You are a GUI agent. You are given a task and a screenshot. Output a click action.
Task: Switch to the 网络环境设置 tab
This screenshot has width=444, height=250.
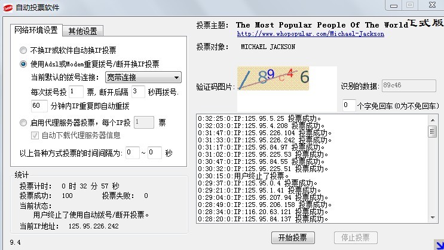[x=36, y=31]
